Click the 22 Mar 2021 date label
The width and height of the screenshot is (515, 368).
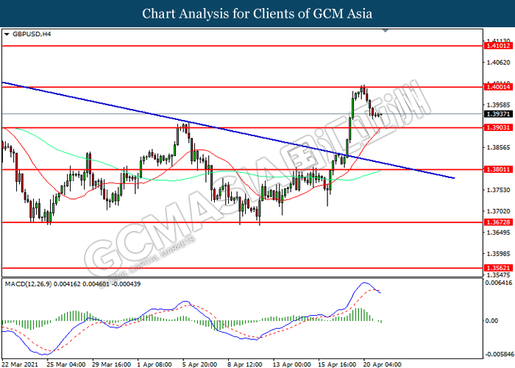(20, 364)
